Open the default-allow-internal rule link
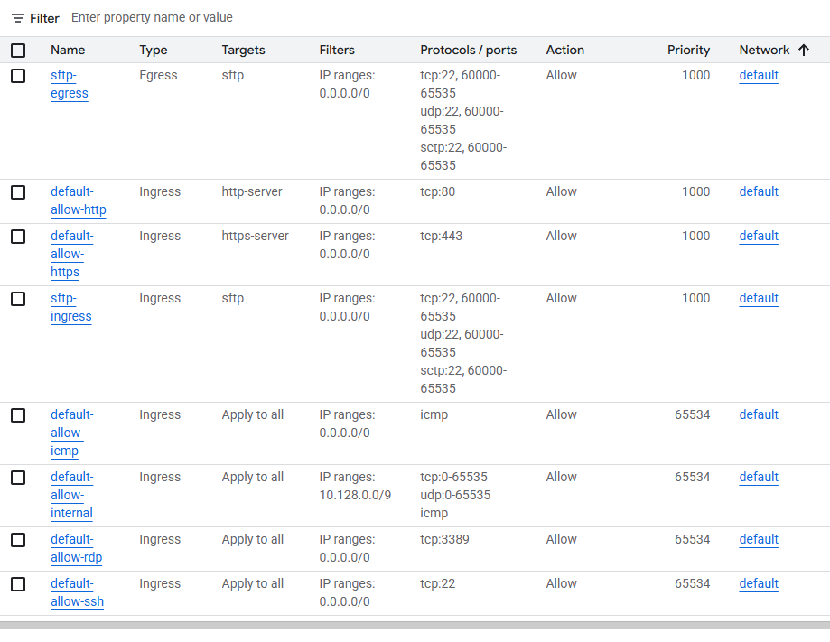The width and height of the screenshot is (830, 642). (71, 495)
